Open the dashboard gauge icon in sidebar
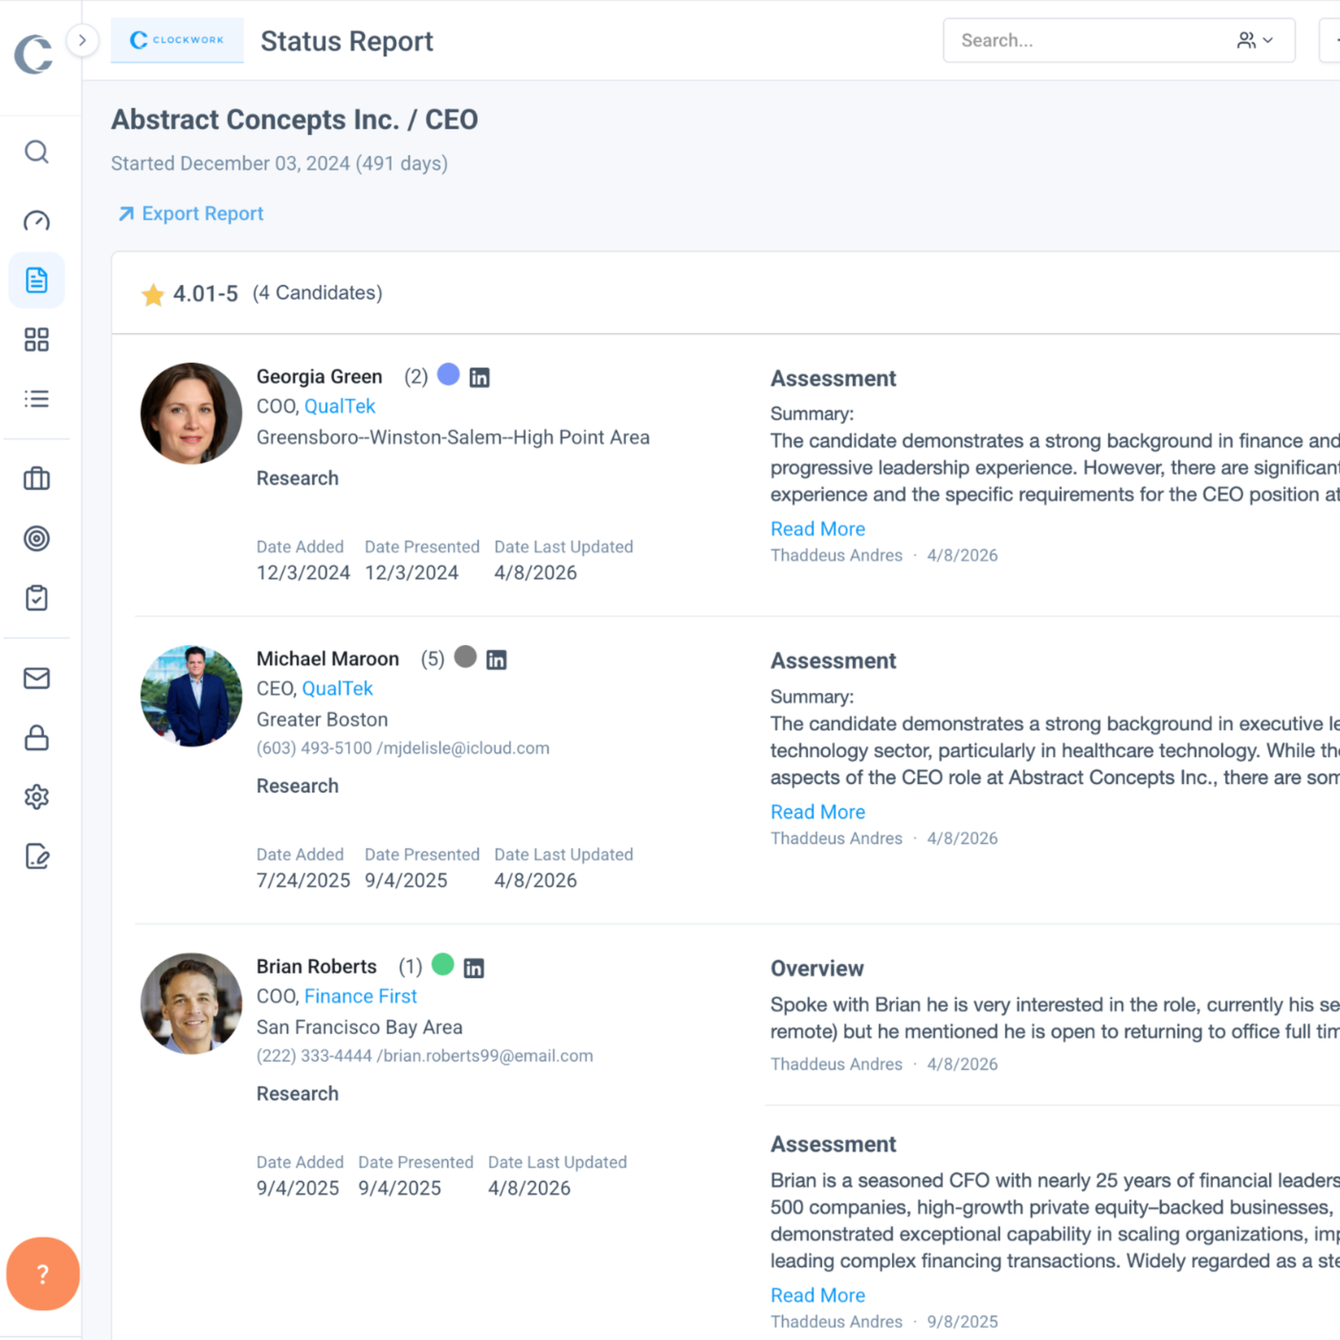 coord(36,221)
